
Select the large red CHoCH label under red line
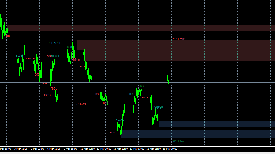[x=82, y=104]
